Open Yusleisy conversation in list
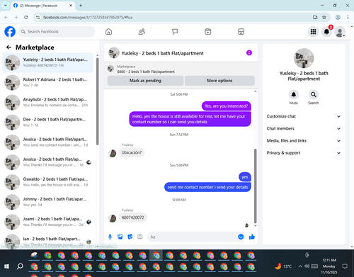 click(x=47, y=62)
